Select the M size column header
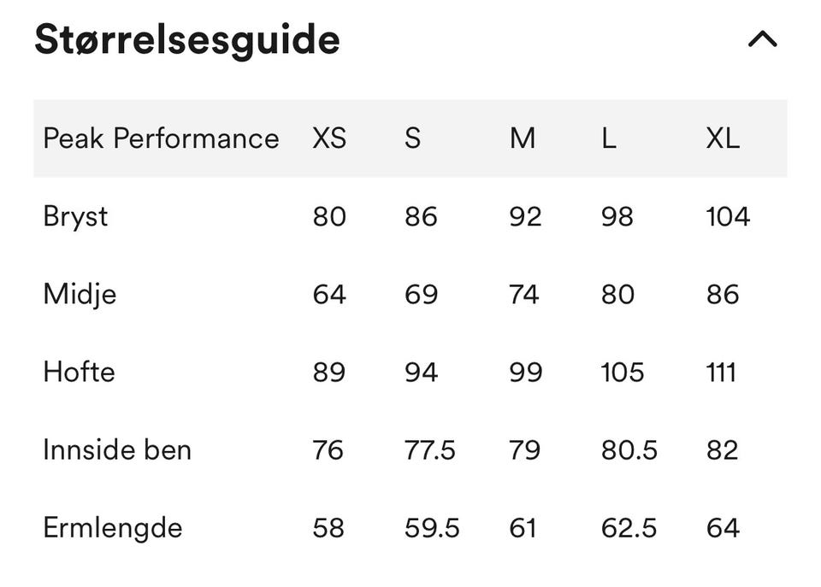Viewport: 821px width, 587px height. [x=523, y=138]
